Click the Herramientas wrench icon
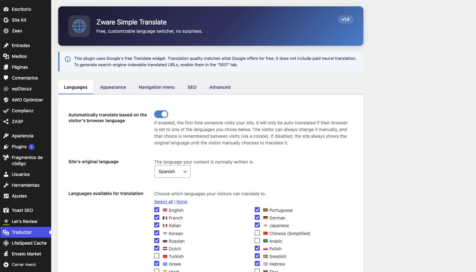Viewport: 476px width, 272px height. click(x=6, y=185)
